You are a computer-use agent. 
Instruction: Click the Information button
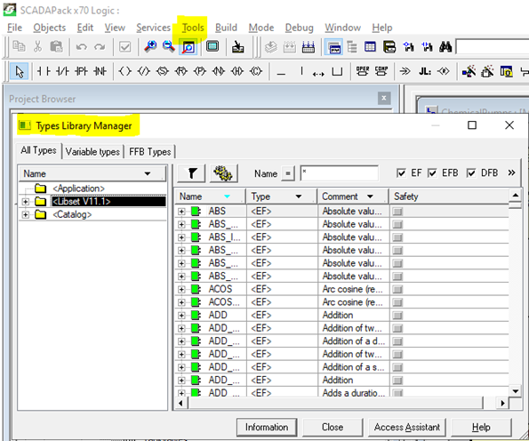267,427
